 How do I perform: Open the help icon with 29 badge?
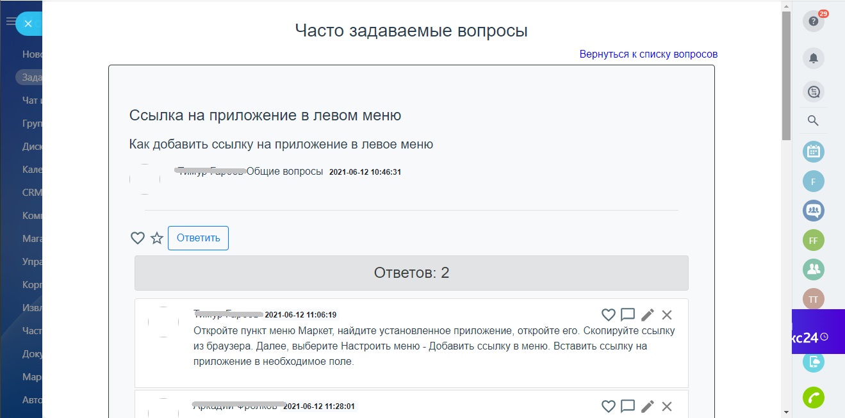[814, 21]
